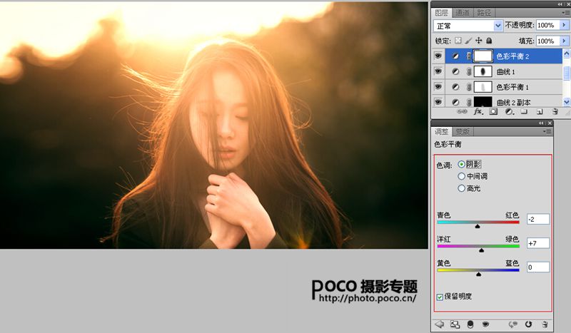Click adjustment icon of 曲线 2 副本 layer
Image resolution: width=571 pixels, height=333 pixels.
coord(455,102)
